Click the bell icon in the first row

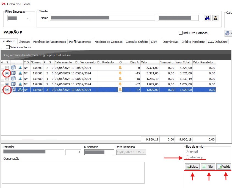tap(120, 68)
